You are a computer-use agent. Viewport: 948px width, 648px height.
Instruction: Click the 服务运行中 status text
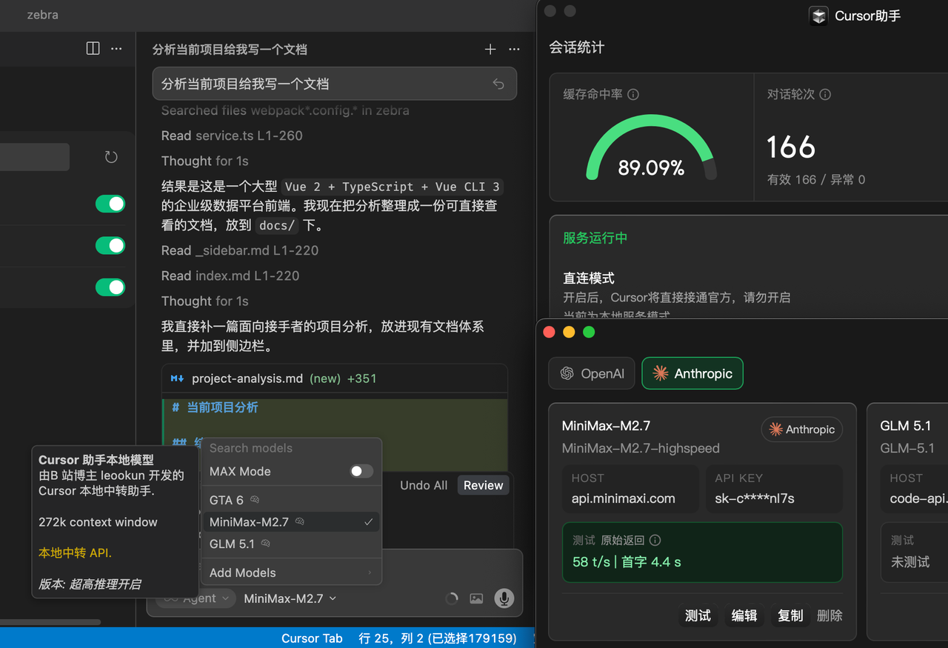coord(595,238)
